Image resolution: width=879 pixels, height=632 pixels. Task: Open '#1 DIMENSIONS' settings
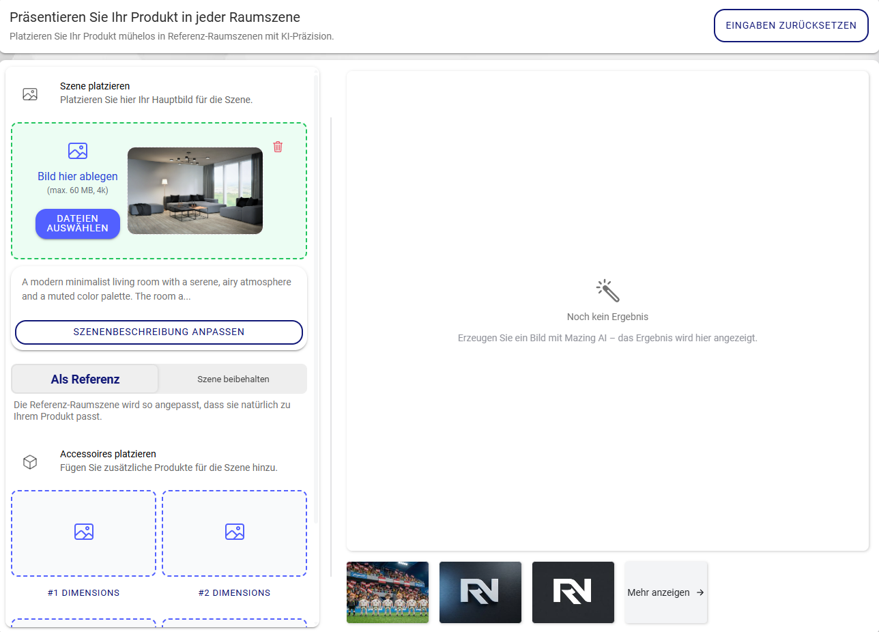[x=84, y=592]
